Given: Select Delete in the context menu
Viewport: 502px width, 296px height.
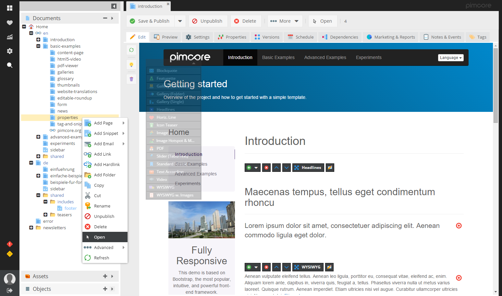Looking at the screenshot, I should click(105, 227).
